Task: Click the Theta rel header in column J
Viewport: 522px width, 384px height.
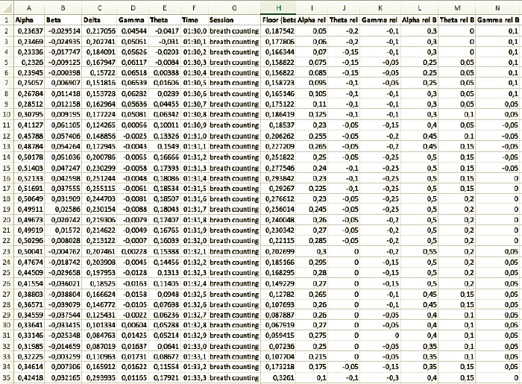Action: click(x=344, y=20)
